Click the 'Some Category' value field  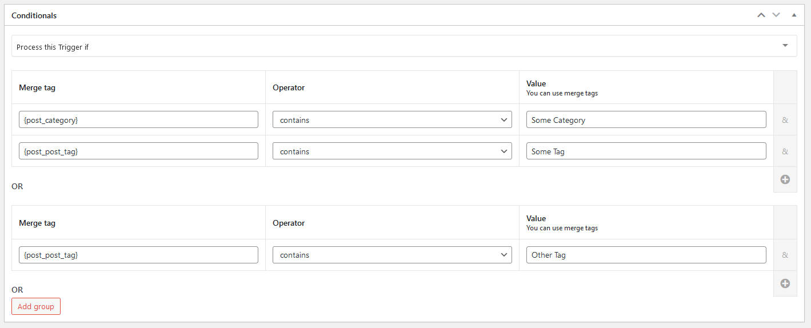pos(646,120)
